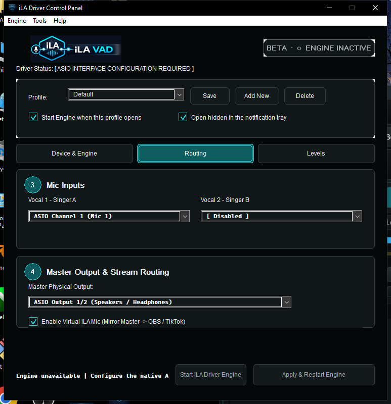Expand the Vocal 2 - Singer B dropdown arrow
Image resolution: width=391 pixels, height=404 pixels.
pos(358,217)
